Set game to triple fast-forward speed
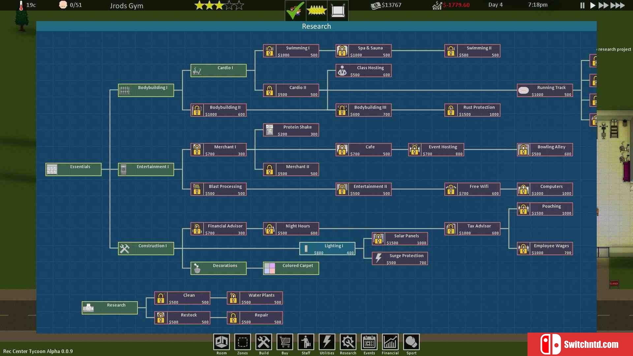 [618, 5]
